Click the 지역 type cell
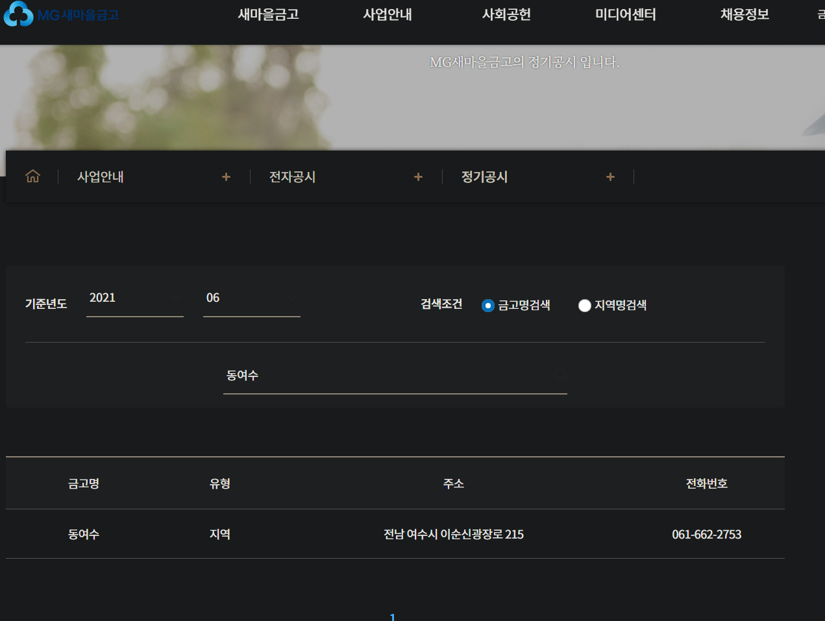Image resolution: width=825 pixels, height=621 pixels. pyautogui.click(x=220, y=534)
